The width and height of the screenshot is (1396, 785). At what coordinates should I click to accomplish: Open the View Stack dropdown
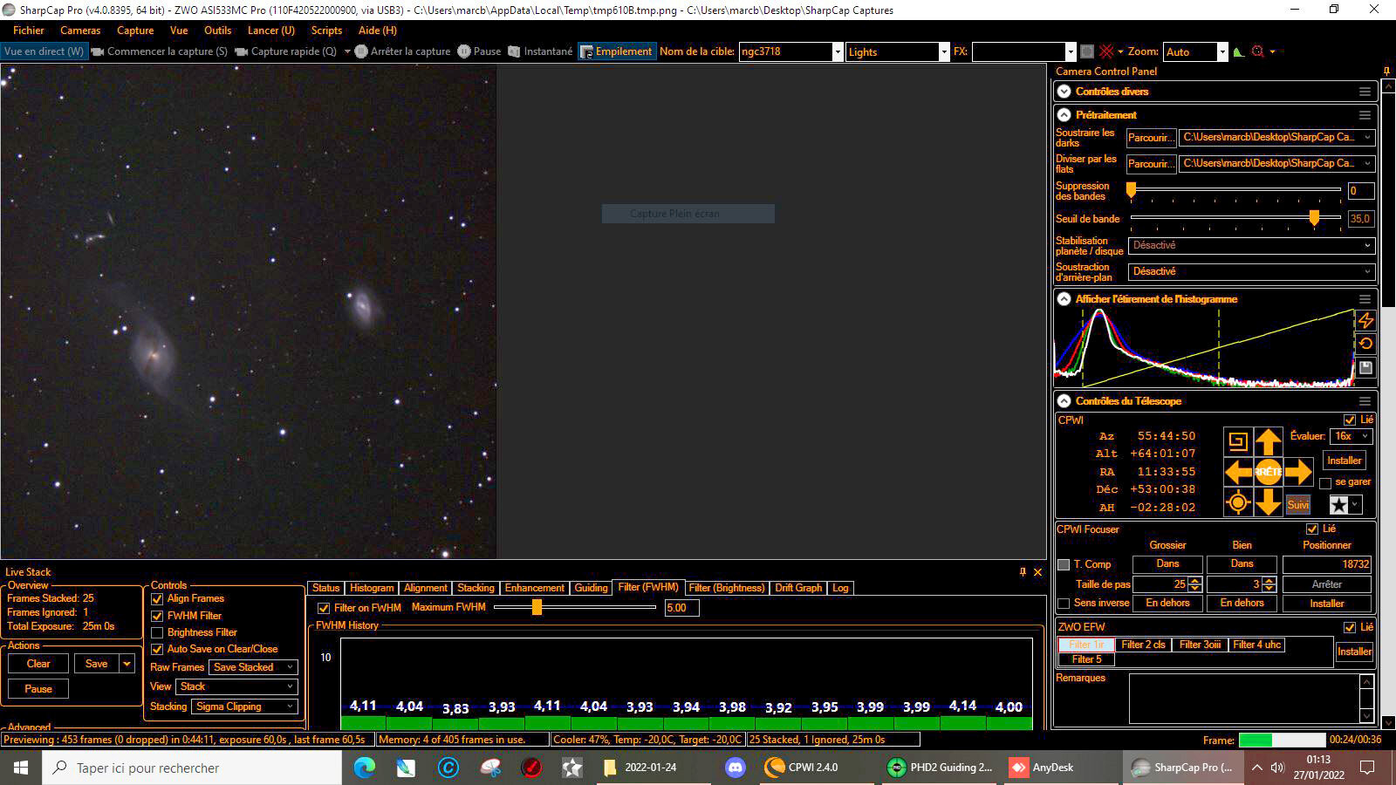237,686
